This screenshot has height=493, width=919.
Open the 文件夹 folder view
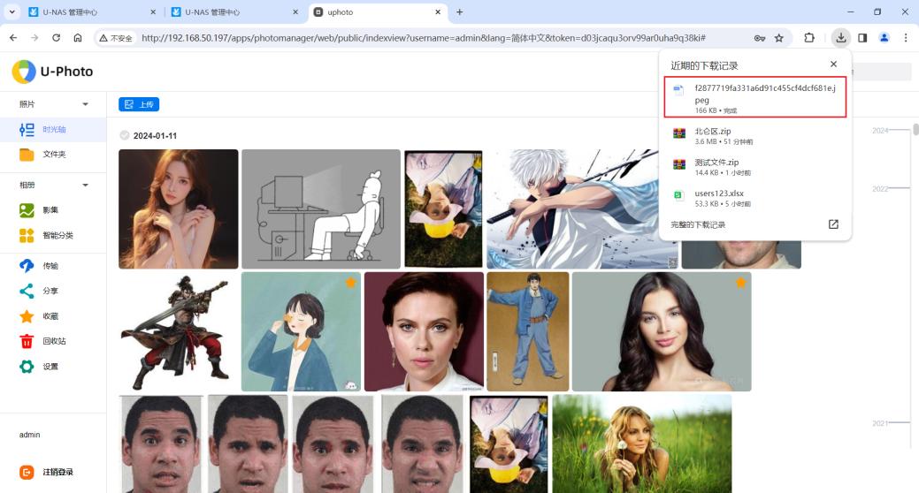tap(53, 155)
